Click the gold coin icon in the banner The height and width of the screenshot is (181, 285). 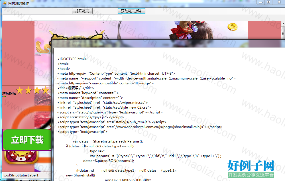[x=233, y=27]
